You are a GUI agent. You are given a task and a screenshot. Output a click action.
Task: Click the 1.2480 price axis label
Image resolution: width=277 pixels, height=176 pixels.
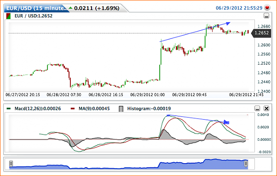(x=264, y=73)
